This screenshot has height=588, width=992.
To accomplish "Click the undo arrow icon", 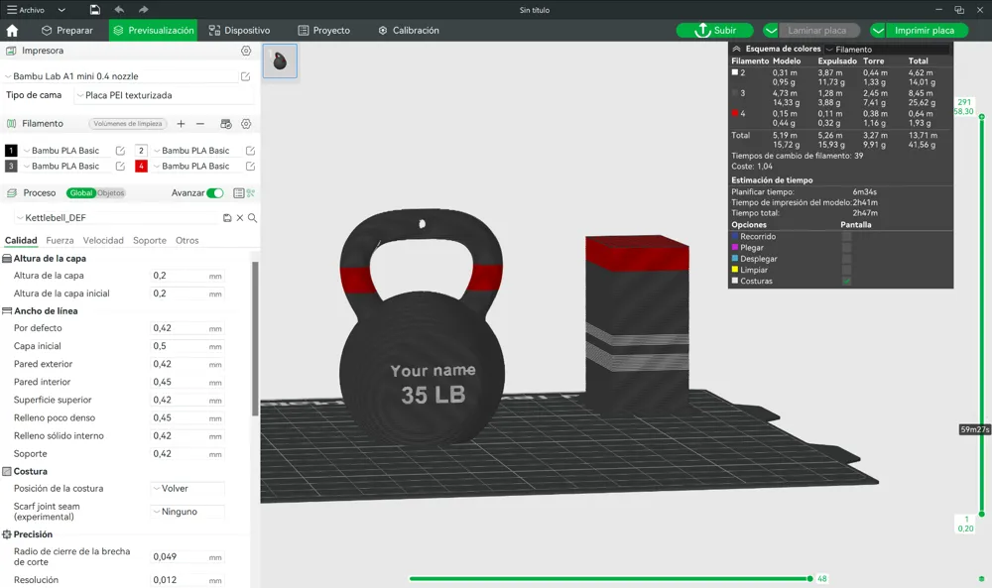I will [x=119, y=10].
